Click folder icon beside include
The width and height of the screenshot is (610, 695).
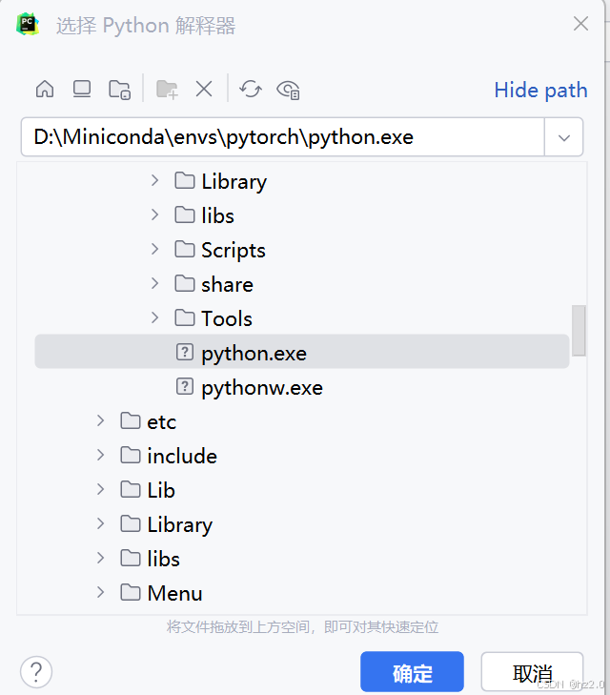(131, 455)
